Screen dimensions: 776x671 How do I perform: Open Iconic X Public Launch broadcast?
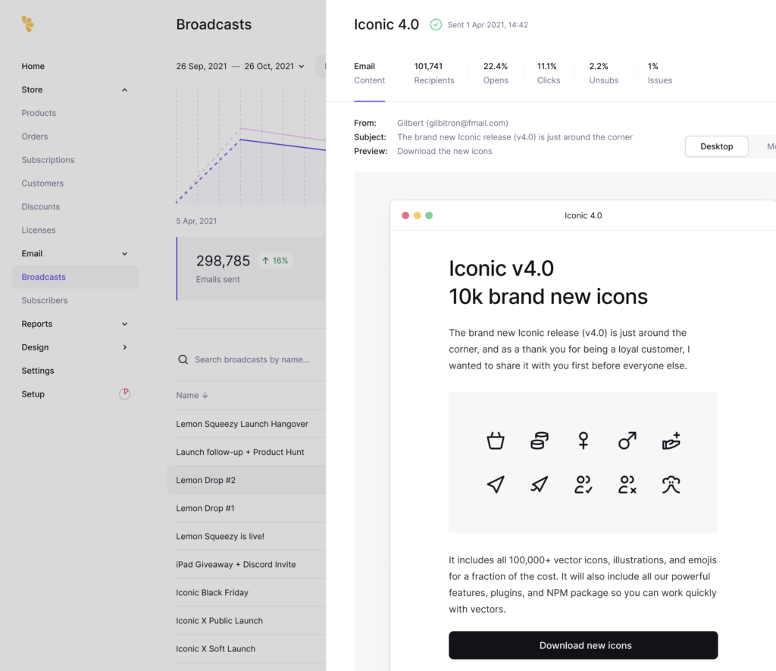tap(219, 620)
